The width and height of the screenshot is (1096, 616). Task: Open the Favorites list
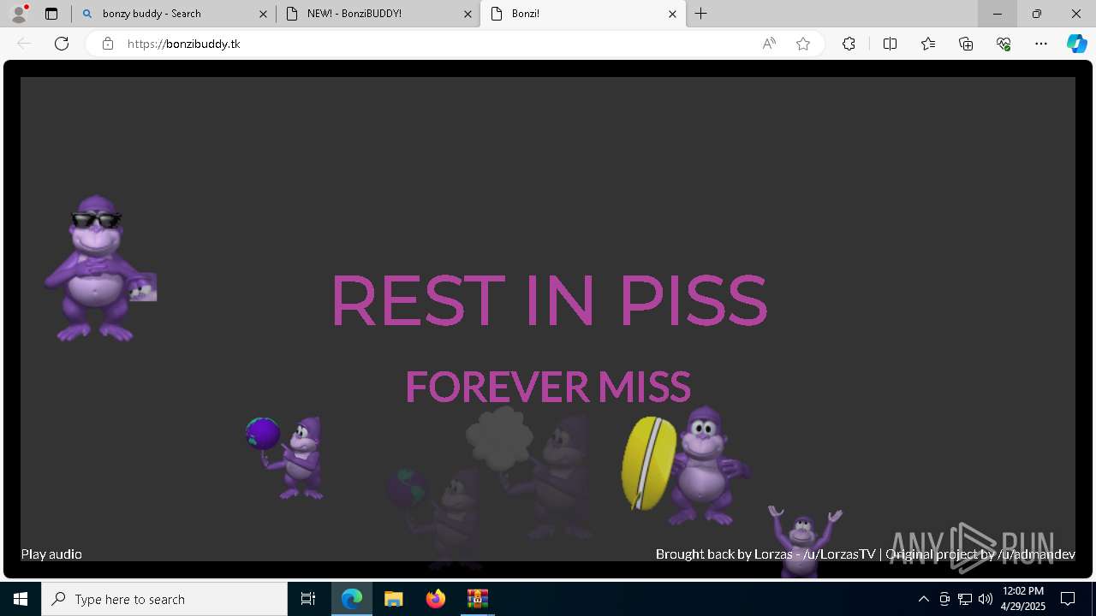point(928,44)
